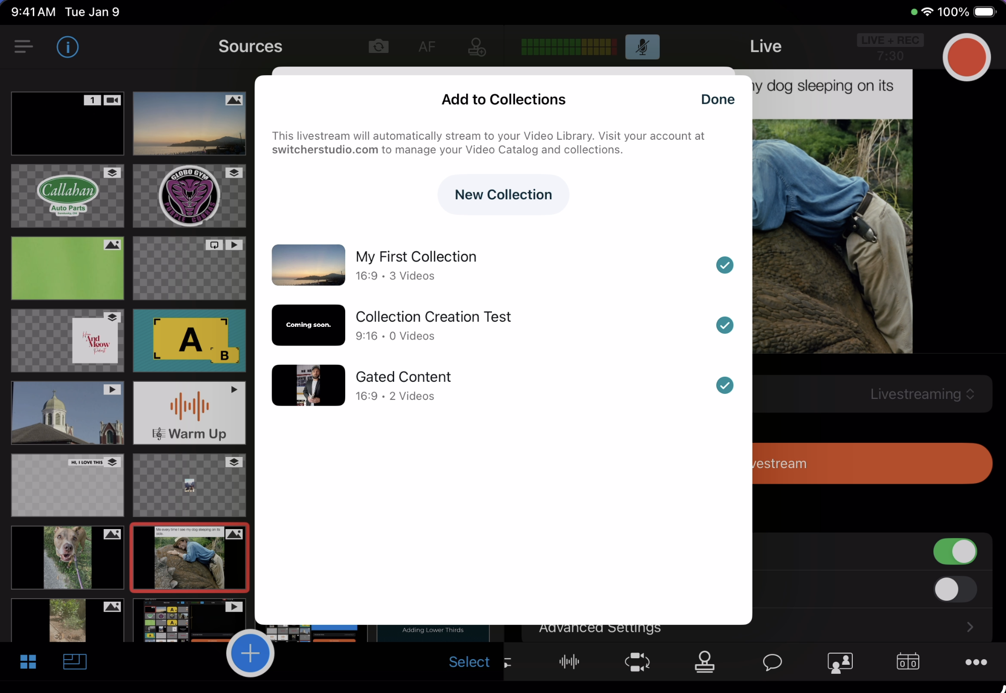Image resolution: width=1006 pixels, height=693 pixels.
Task: Switch to grid view of sources
Action: click(x=28, y=662)
